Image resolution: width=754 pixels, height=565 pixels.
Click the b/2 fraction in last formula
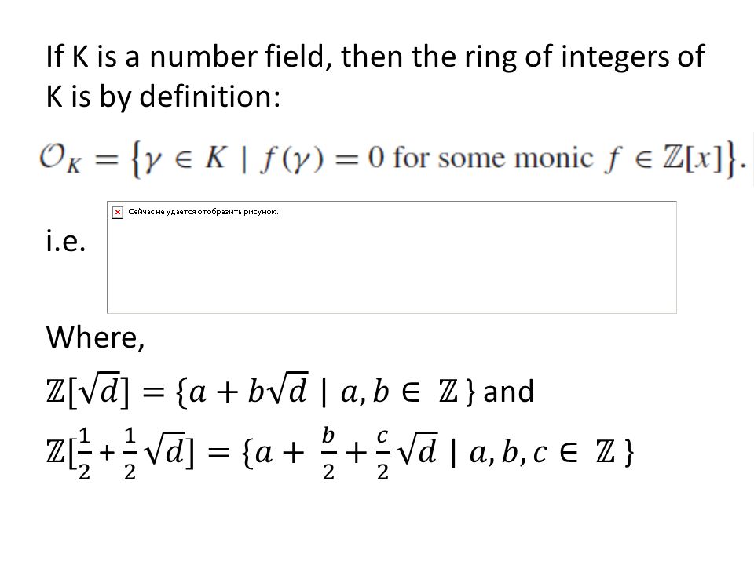(328, 453)
